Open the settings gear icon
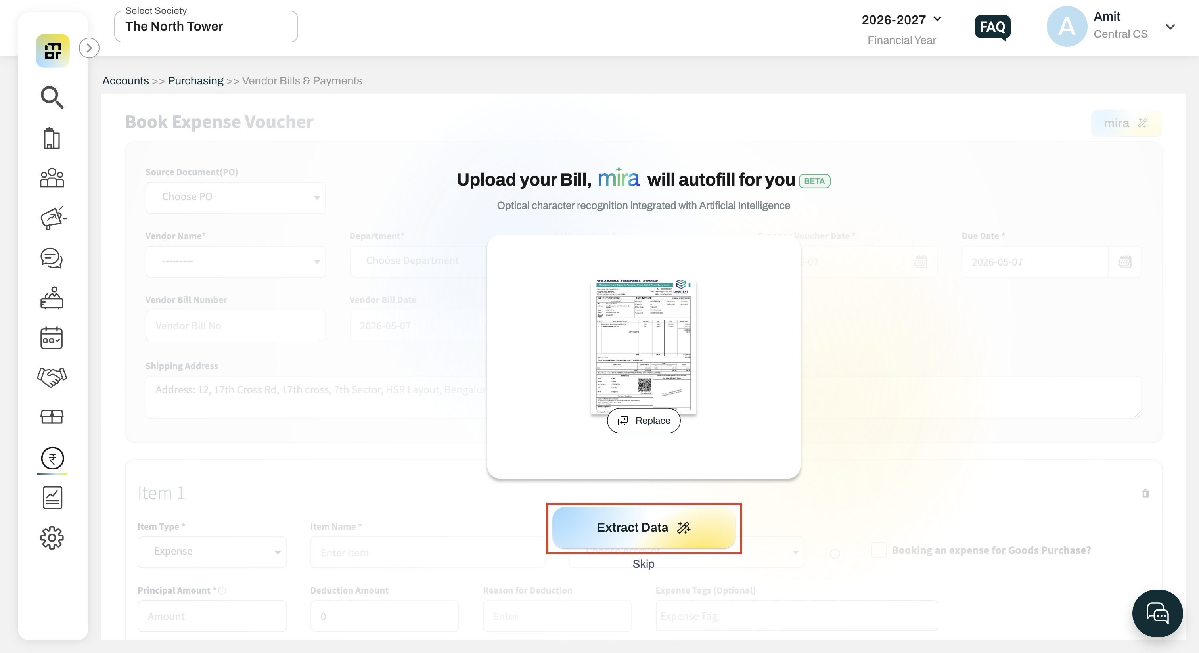Viewport: 1199px width, 653px height. 52,538
